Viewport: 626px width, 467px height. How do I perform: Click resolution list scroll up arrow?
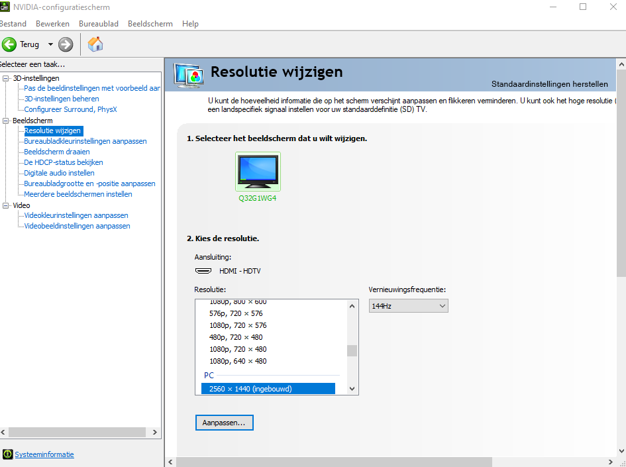point(352,306)
